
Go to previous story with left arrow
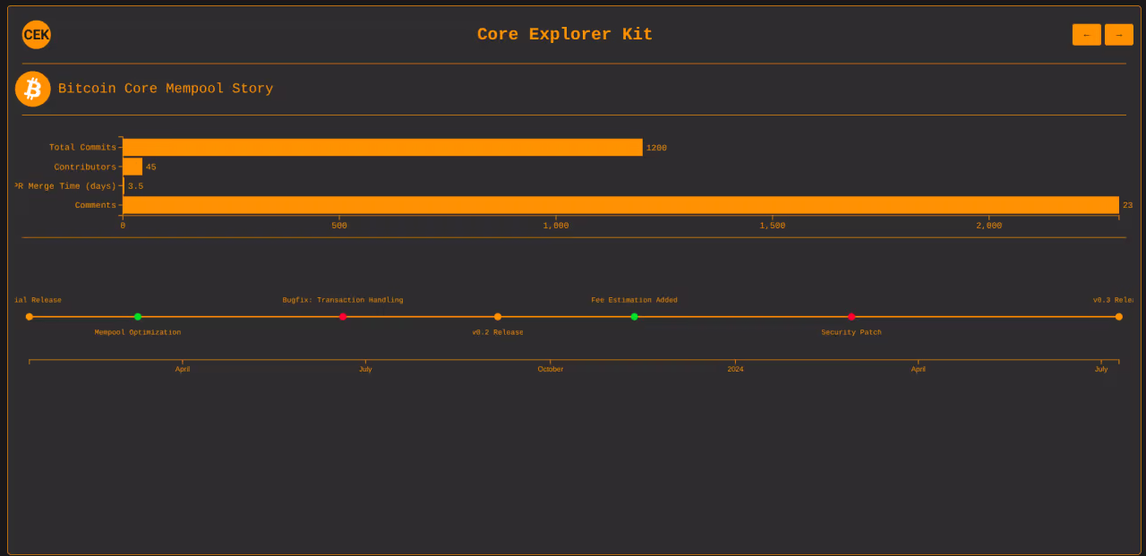point(1087,35)
